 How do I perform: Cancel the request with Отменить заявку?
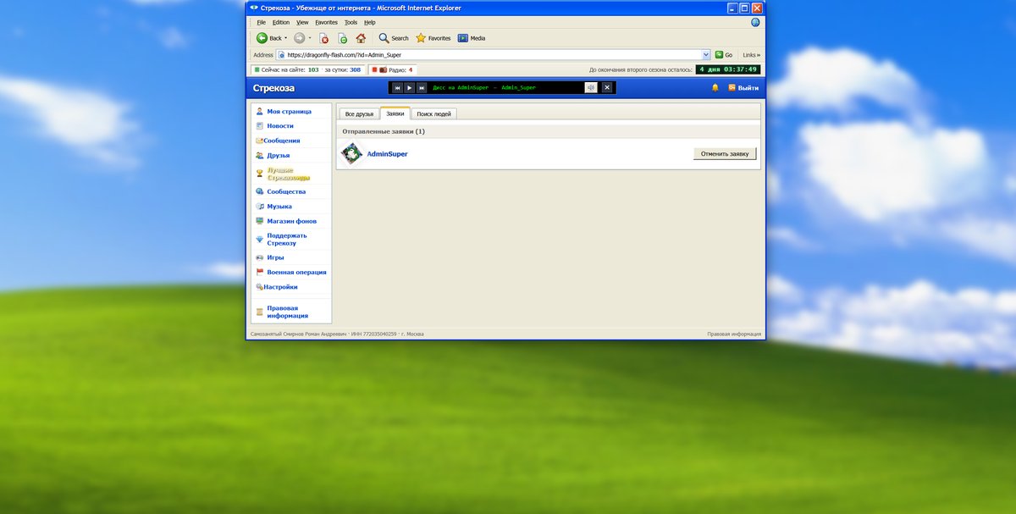click(x=725, y=154)
